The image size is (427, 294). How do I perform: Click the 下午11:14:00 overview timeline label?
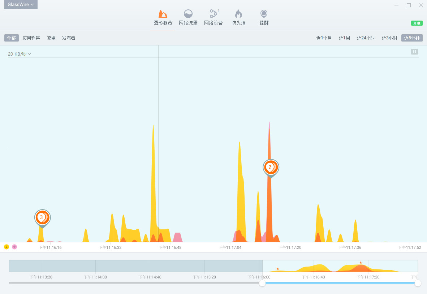click(95, 277)
